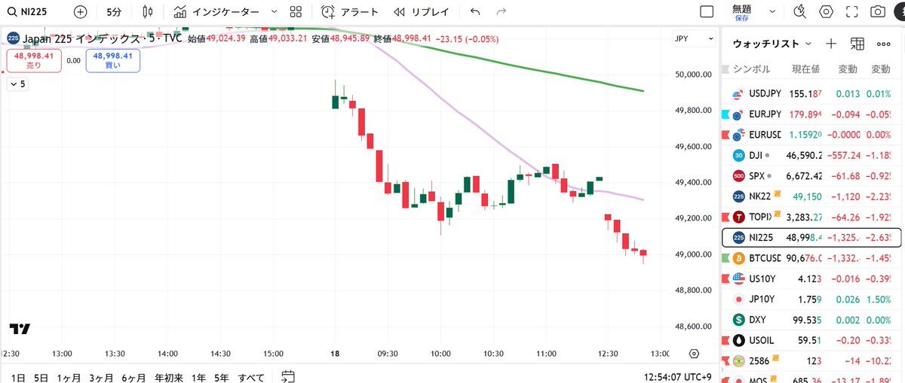Take a chart snapshot with camera icon

tap(877, 12)
